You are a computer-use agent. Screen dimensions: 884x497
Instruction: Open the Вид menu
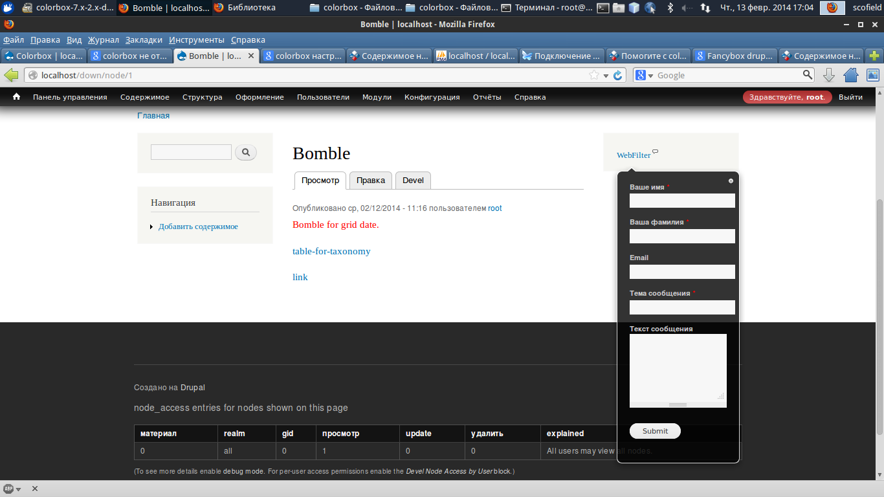coord(74,39)
